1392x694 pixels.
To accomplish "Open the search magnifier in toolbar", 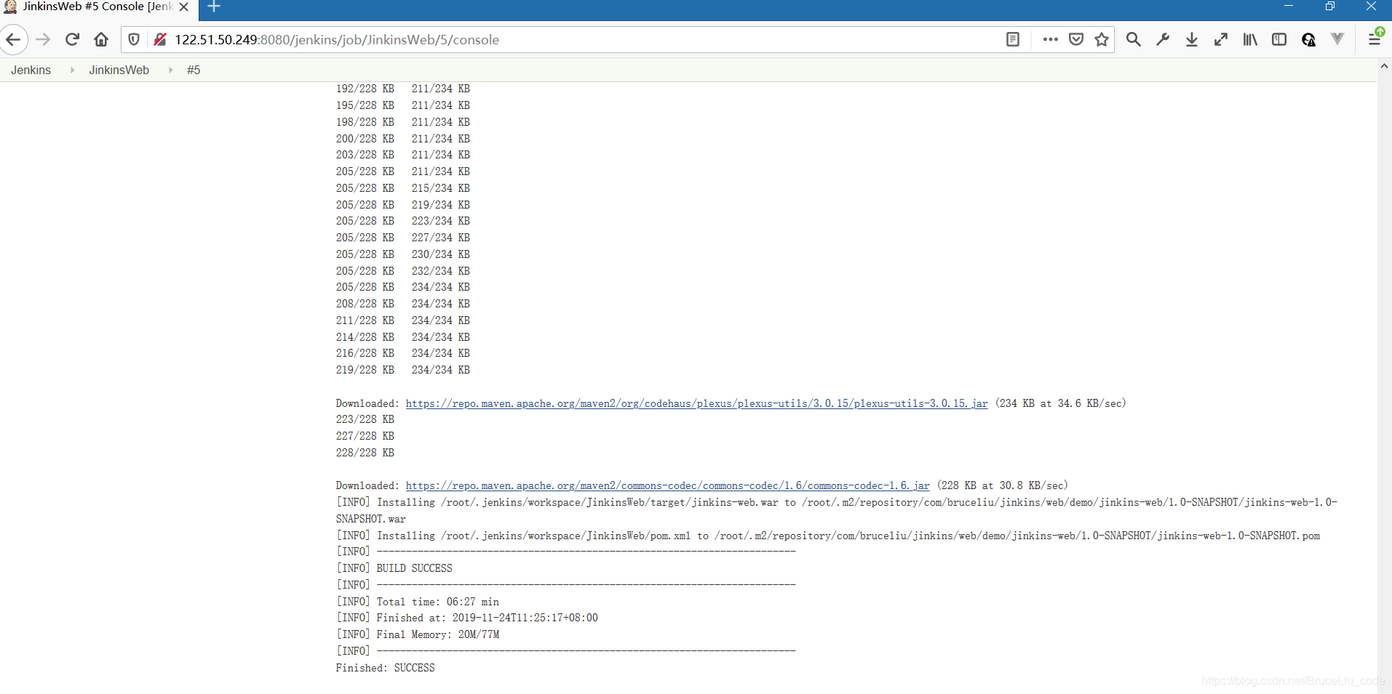I will [1134, 39].
